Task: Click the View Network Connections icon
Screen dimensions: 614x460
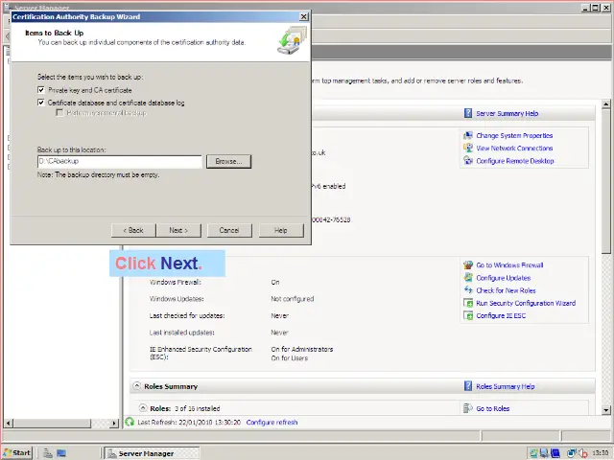Action: (468, 148)
